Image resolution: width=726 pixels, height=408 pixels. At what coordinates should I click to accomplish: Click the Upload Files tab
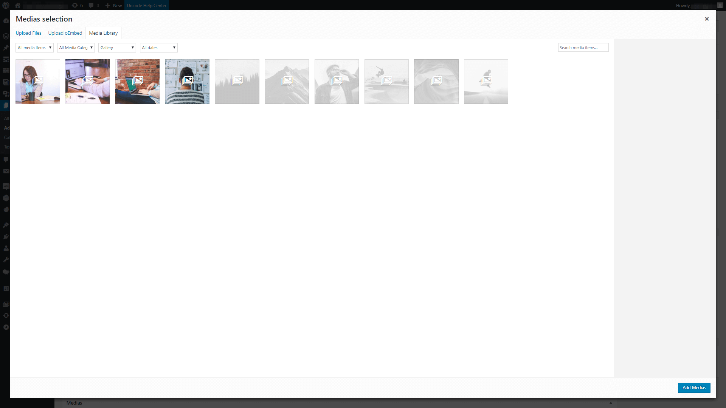[x=28, y=32]
